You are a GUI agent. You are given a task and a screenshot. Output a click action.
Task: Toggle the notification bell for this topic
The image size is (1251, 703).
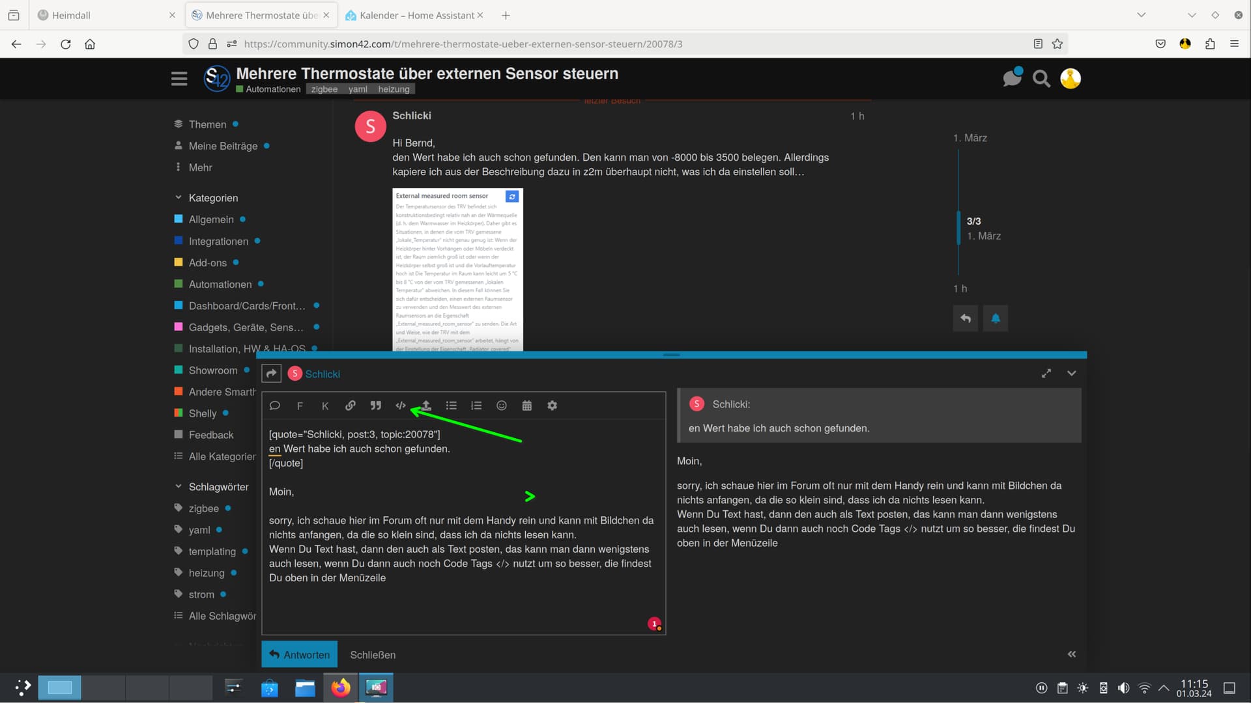click(x=995, y=318)
